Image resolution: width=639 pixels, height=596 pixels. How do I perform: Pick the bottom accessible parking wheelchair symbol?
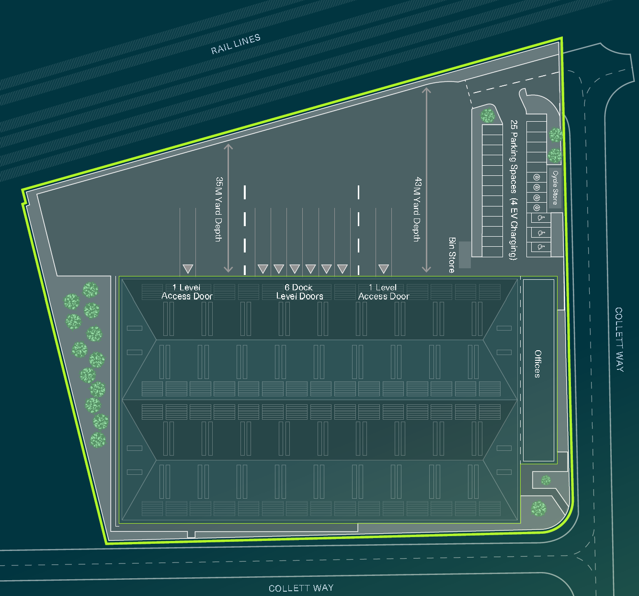click(x=541, y=247)
